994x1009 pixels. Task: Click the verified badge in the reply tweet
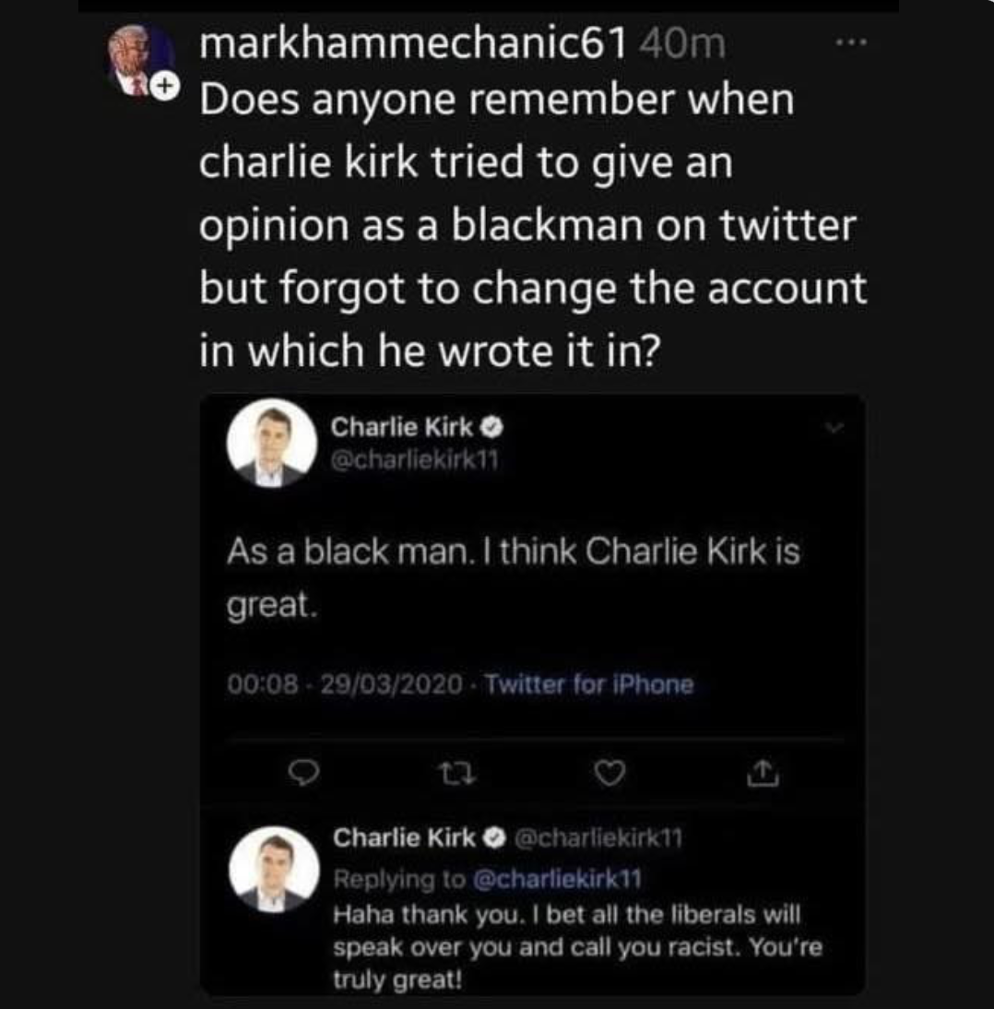tap(493, 837)
